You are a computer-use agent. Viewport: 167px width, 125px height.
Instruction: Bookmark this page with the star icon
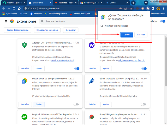click(131, 9)
